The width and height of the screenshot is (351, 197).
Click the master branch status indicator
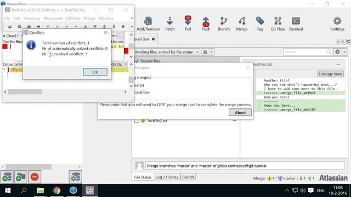coord(286,178)
